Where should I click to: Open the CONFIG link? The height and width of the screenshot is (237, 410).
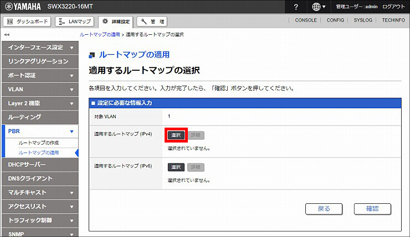tap(335, 20)
